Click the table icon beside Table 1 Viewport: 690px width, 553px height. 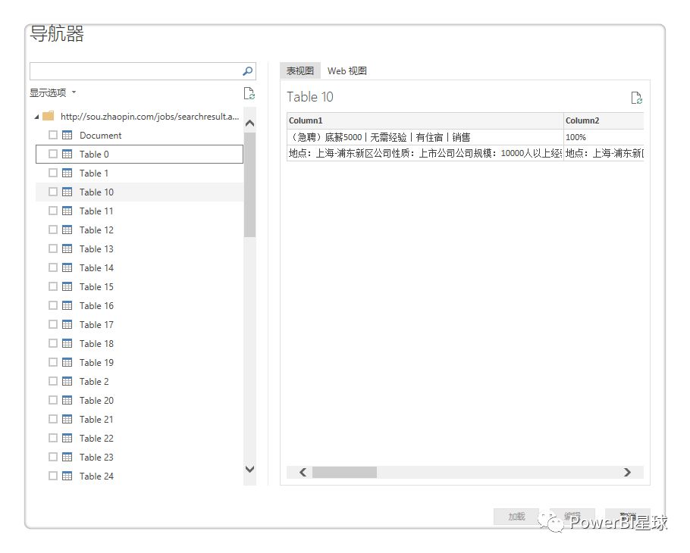67,173
